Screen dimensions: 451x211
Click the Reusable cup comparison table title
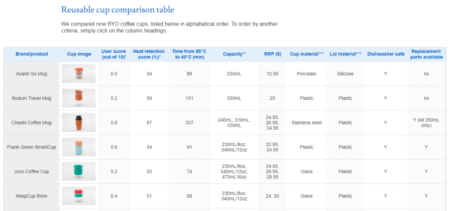117,10
